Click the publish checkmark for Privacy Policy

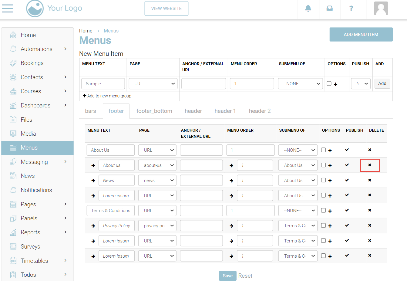(347, 225)
